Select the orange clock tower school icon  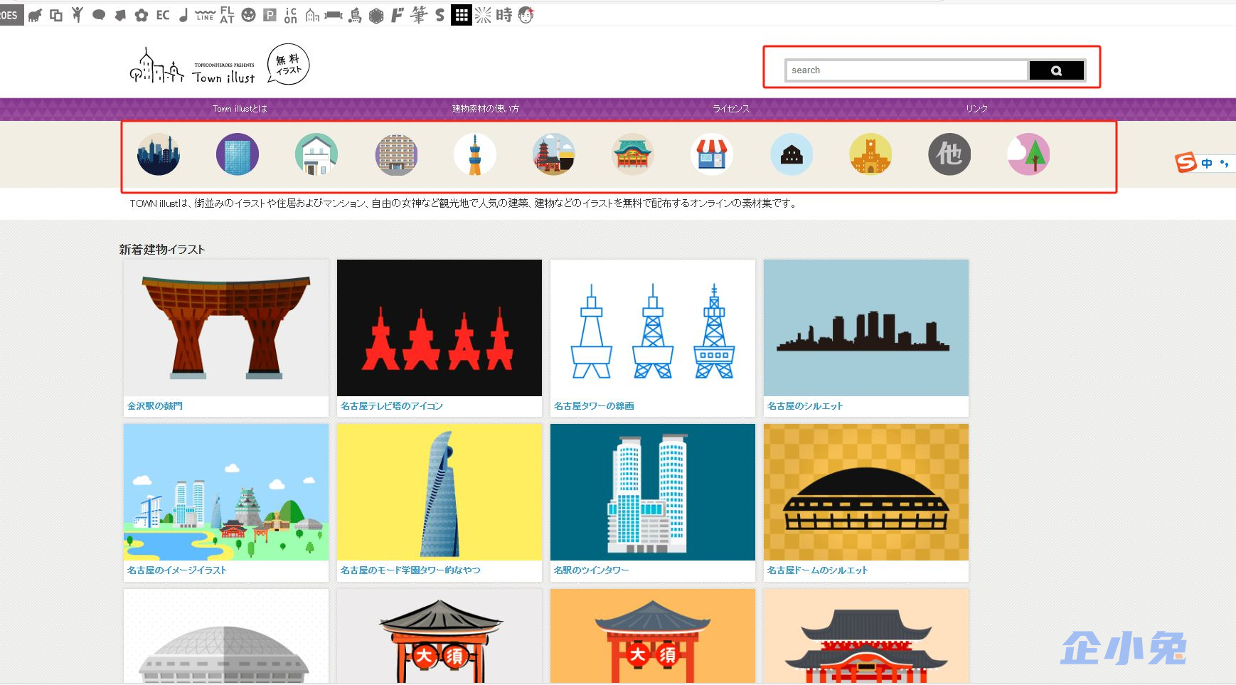coord(870,154)
